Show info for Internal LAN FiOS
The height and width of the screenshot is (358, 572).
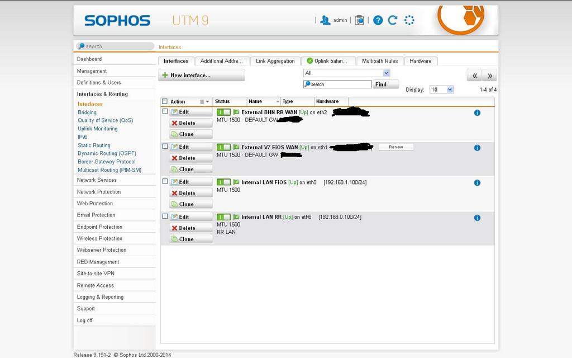[x=477, y=183]
